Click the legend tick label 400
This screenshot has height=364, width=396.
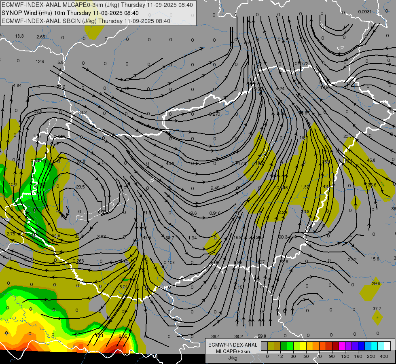click(384, 356)
